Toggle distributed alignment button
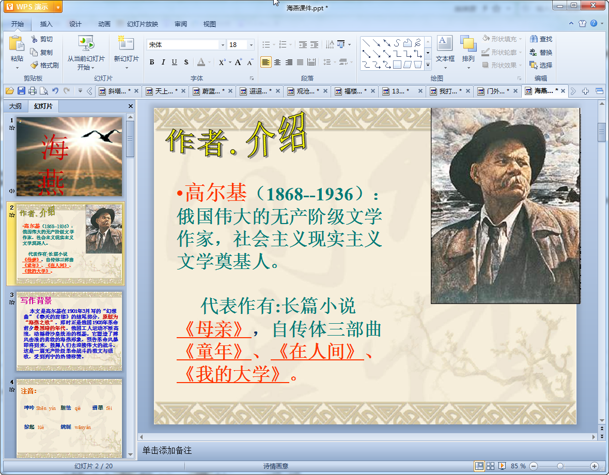 pyautogui.click(x=311, y=62)
